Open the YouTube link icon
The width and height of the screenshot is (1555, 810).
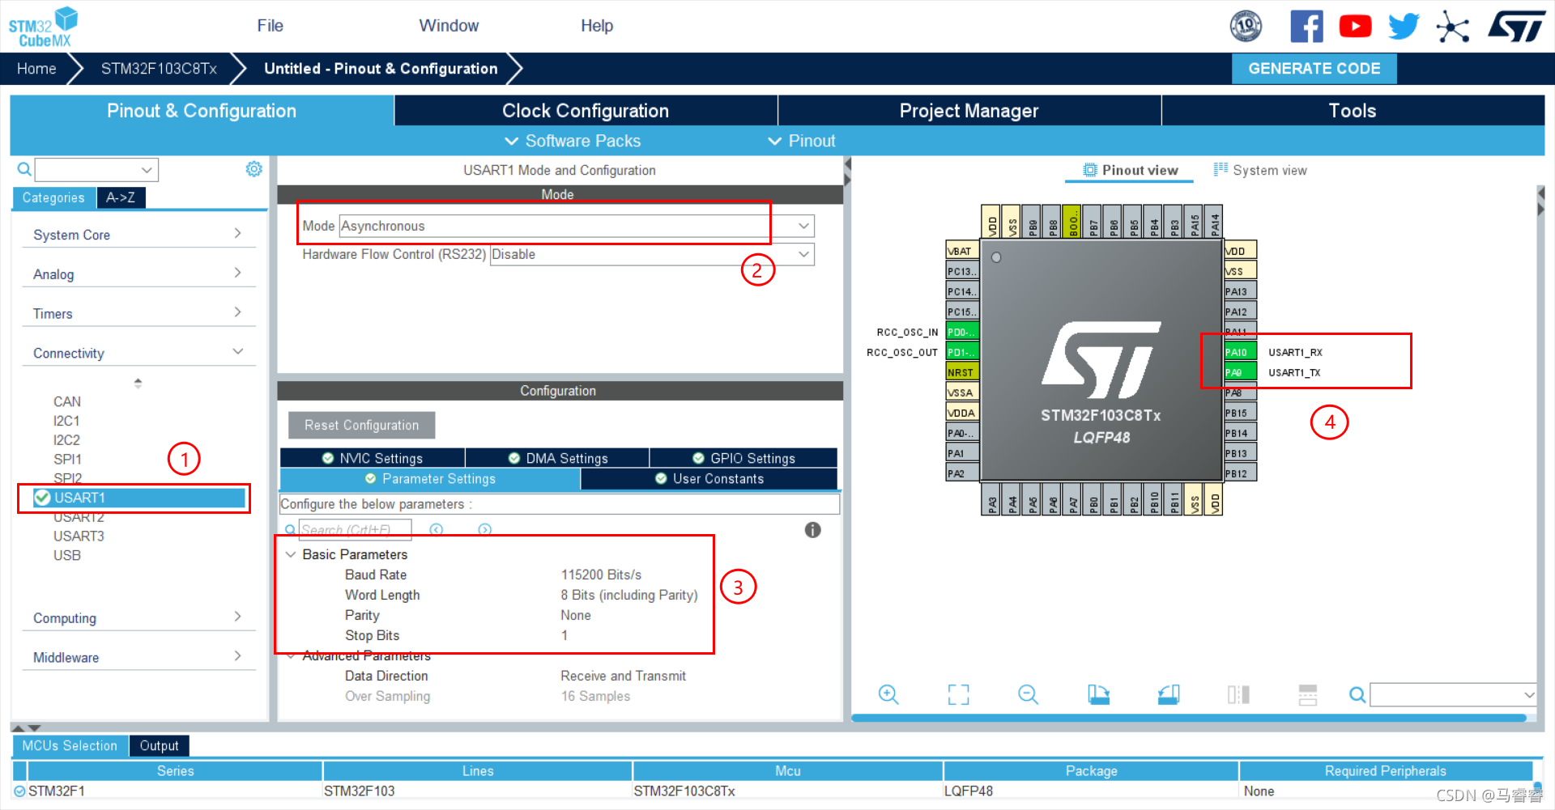pyautogui.click(x=1355, y=27)
